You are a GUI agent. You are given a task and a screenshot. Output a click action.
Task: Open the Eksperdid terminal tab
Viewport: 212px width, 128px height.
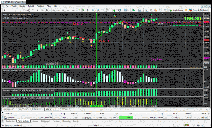pyautogui.click(x=66, y=121)
